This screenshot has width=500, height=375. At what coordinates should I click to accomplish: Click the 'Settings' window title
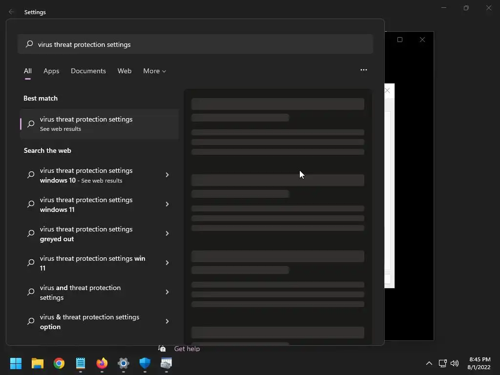[x=35, y=12]
